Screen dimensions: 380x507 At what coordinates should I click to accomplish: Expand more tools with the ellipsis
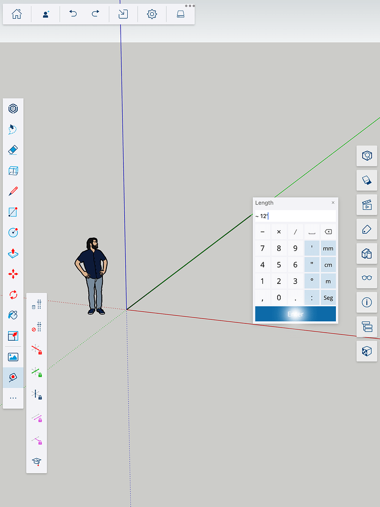13,398
